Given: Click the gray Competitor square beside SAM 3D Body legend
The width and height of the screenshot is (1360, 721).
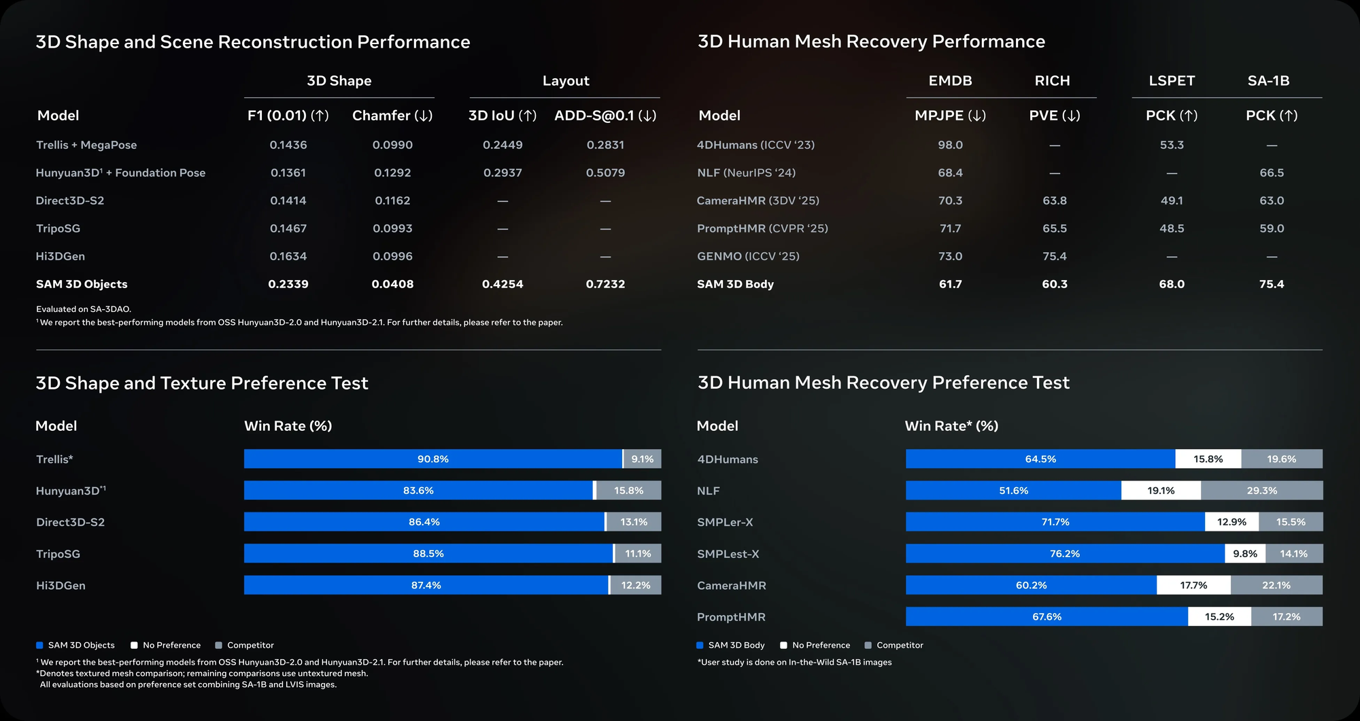Looking at the screenshot, I should click(x=868, y=646).
